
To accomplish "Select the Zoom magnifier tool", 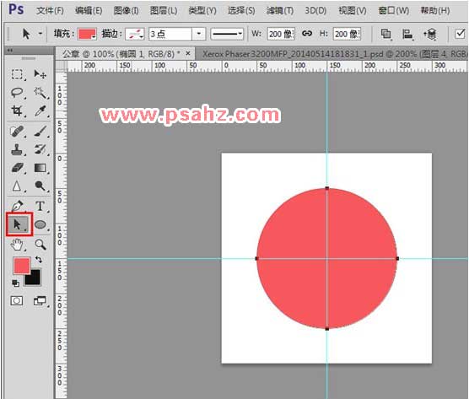I will (40, 245).
